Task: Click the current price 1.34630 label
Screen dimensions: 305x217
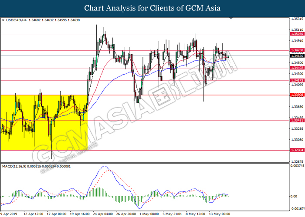Action: pos(297,56)
